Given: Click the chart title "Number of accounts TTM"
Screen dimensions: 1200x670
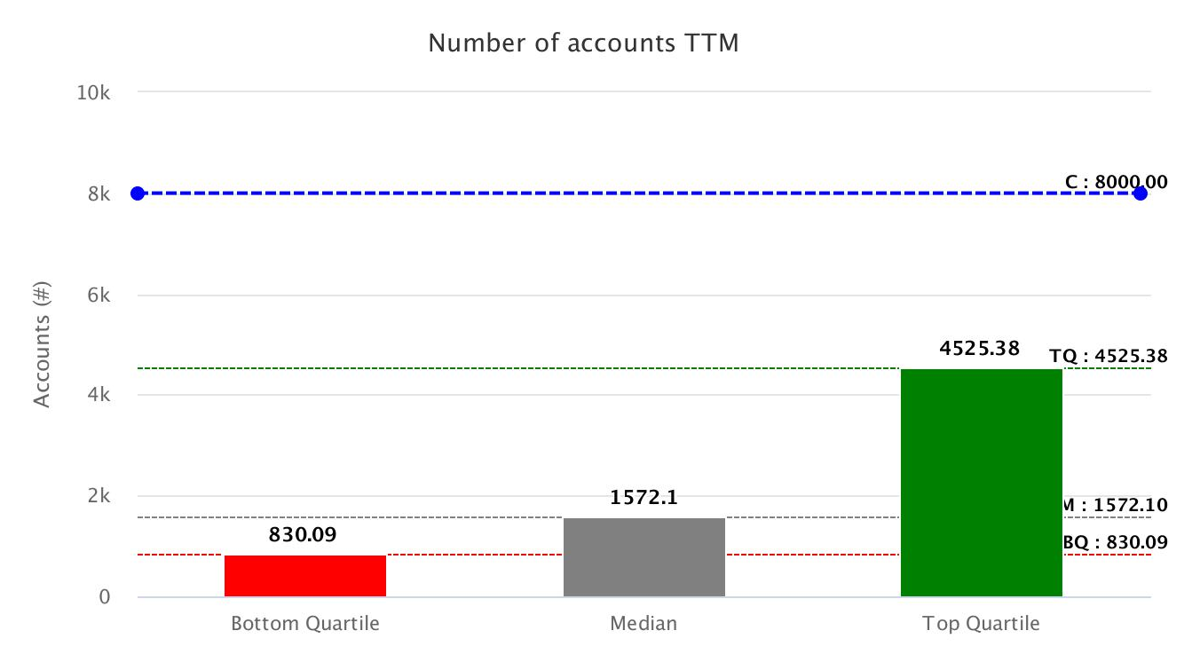Looking at the screenshot, I should 583,43.
